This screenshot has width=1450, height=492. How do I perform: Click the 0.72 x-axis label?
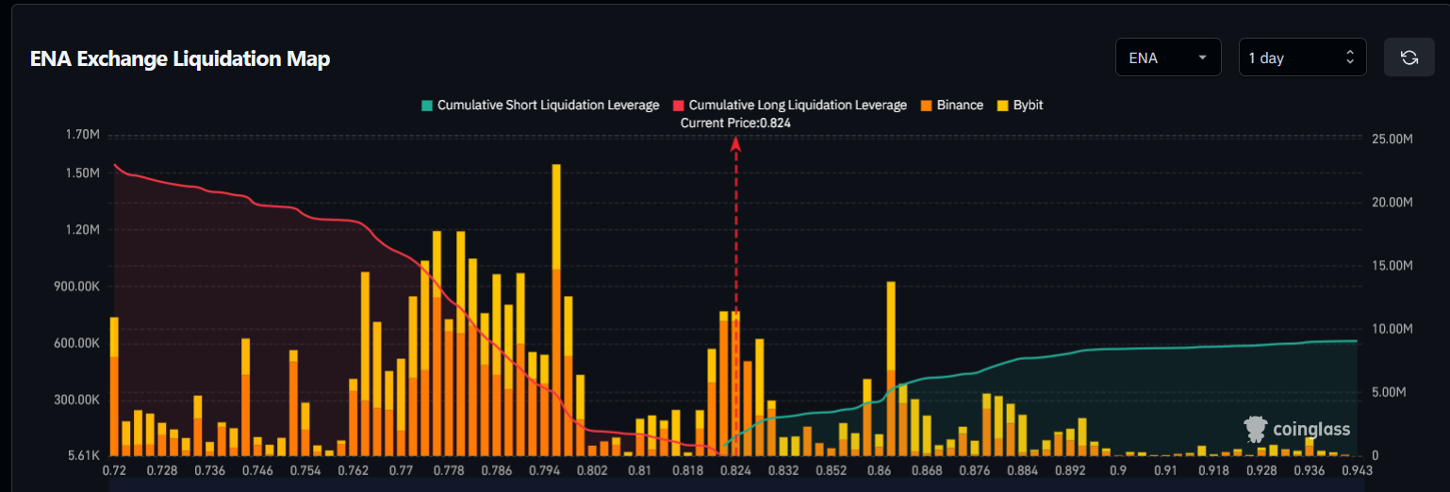(x=114, y=469)
